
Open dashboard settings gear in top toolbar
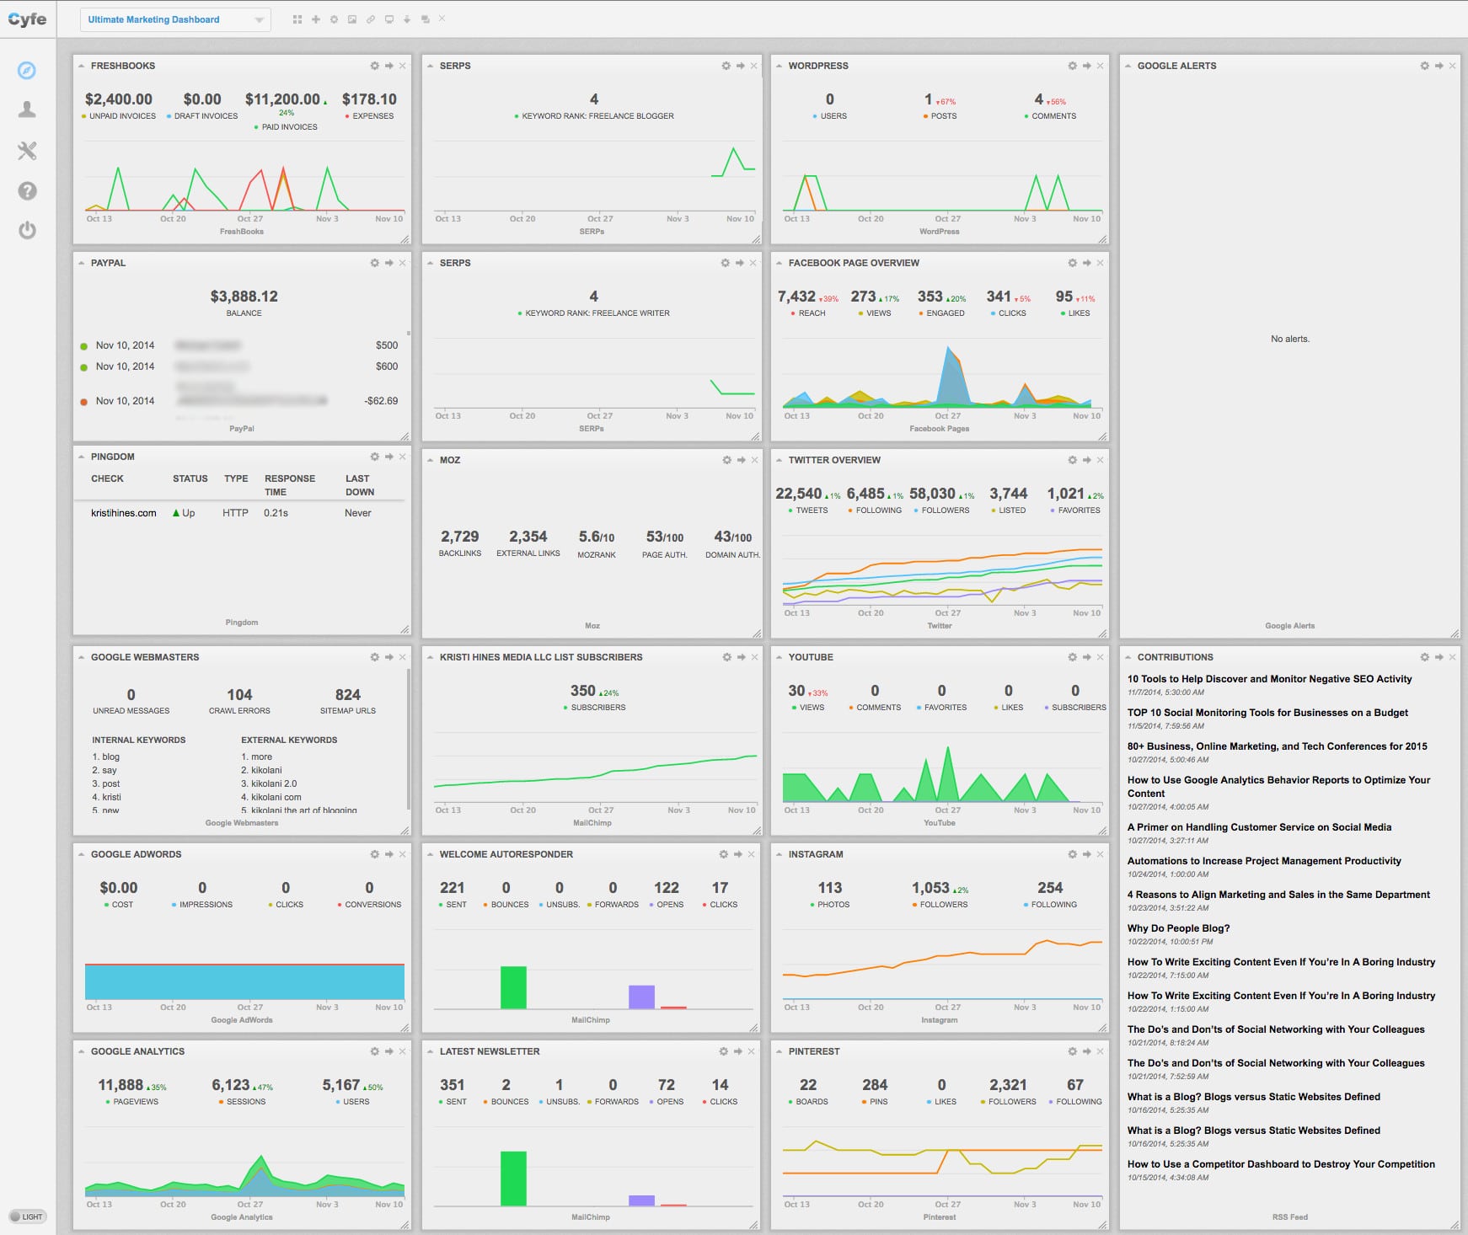click(334, 19)
